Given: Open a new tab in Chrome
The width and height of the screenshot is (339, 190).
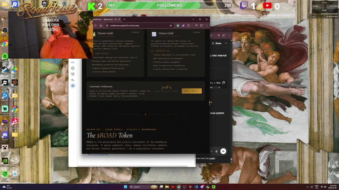Looking at the screenshot, I should click(124, 19).
